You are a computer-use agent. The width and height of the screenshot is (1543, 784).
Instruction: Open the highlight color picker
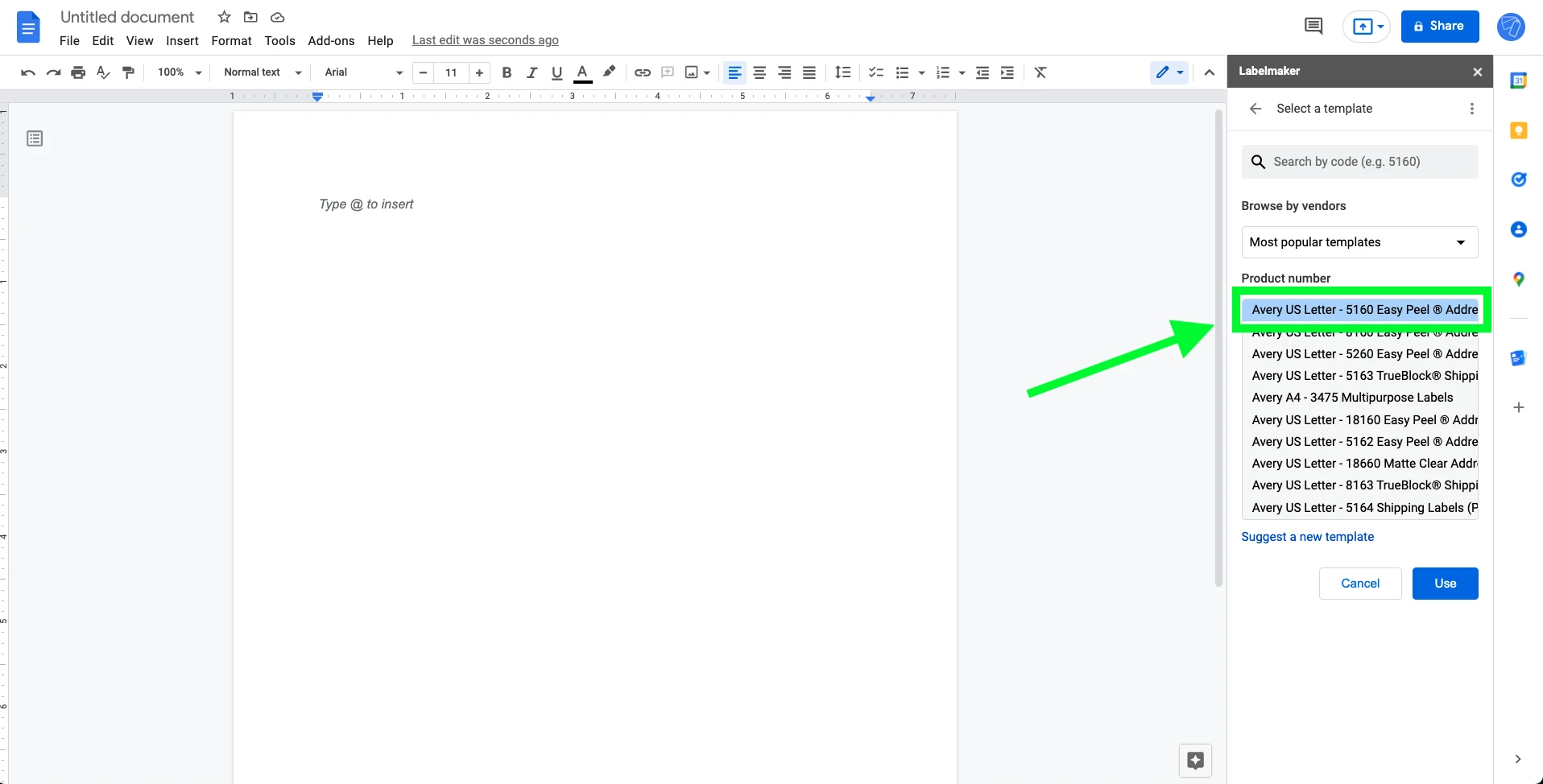click(610, 72)
